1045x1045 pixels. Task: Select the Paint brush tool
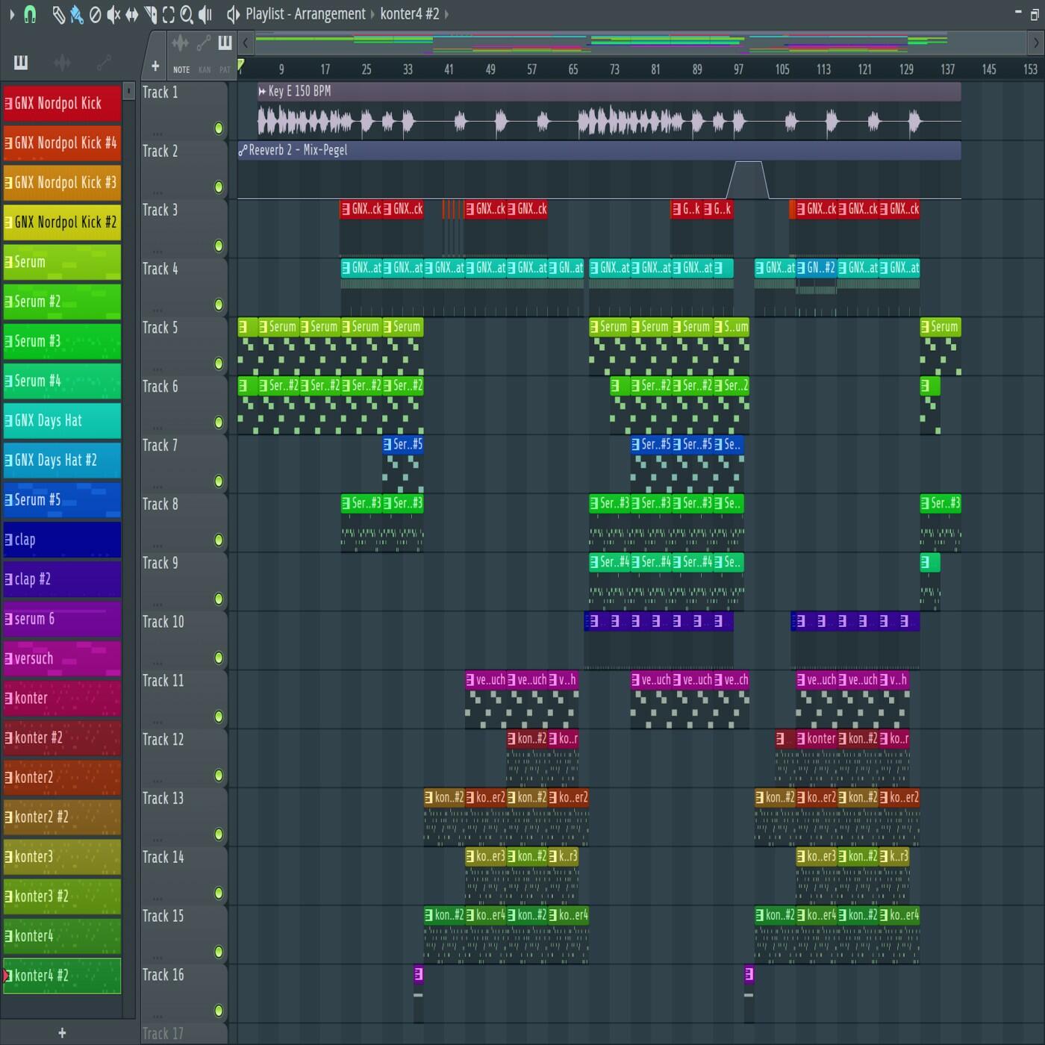[x=76, y=14]
